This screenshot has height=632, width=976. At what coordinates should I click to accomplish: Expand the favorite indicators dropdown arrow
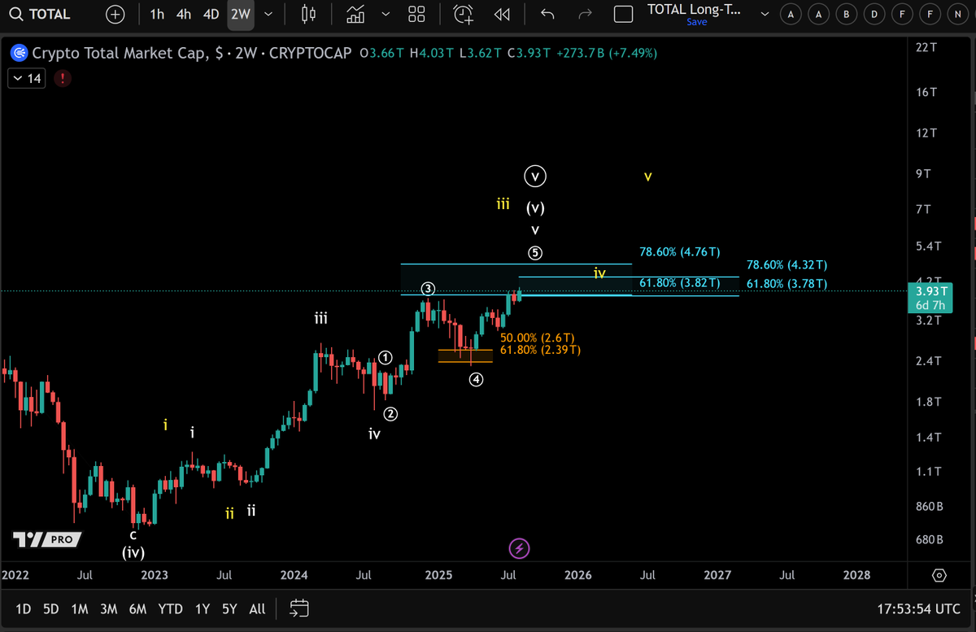[386, 14]
